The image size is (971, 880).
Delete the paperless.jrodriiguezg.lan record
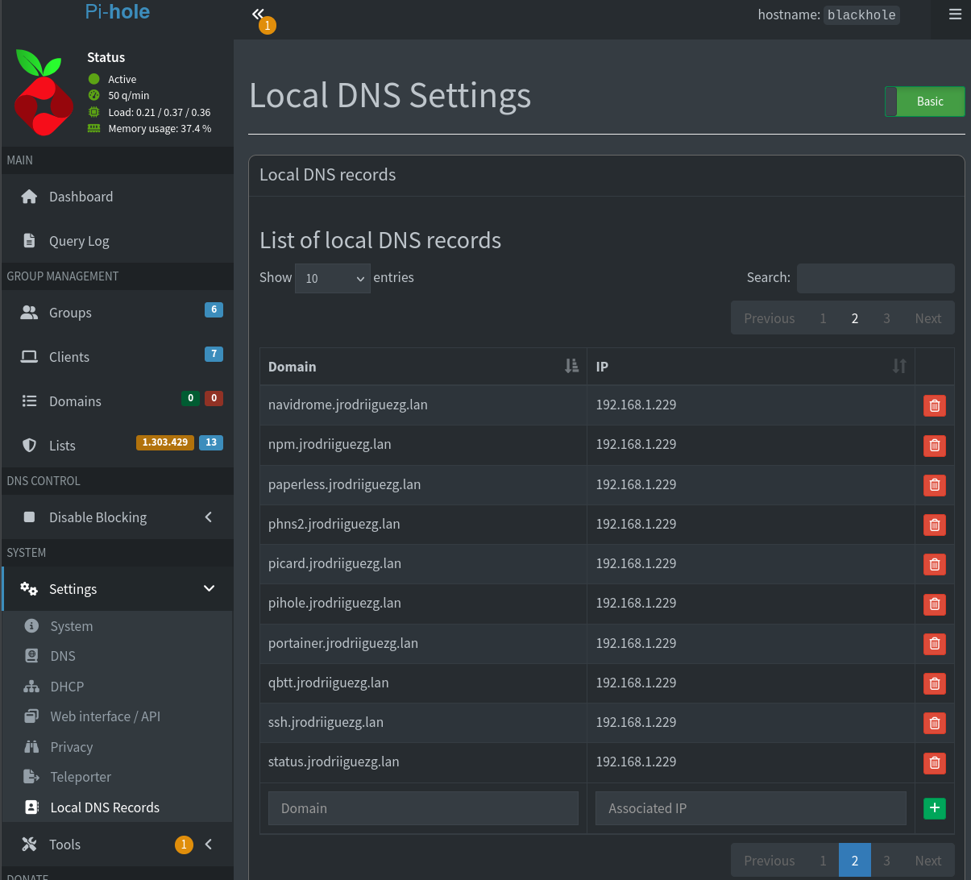click(x=935, y=484)
